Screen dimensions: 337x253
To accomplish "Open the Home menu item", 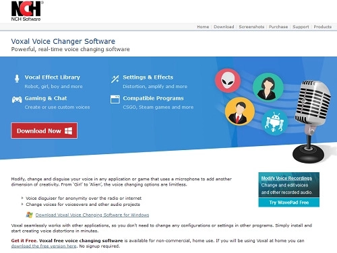I will (x=203, y=27).
